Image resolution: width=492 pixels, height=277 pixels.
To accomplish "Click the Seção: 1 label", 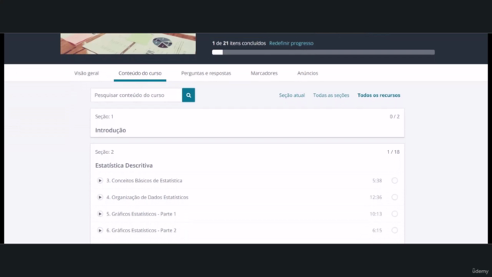I will tap(105, 116).
